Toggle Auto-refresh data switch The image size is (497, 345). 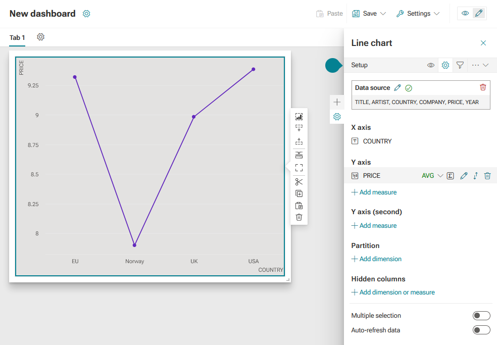click(x=481, y=330)
